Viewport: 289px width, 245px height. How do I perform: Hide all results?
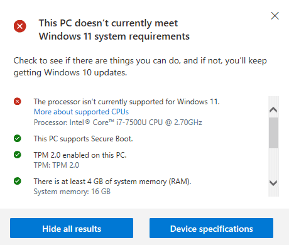coord(72,228)
